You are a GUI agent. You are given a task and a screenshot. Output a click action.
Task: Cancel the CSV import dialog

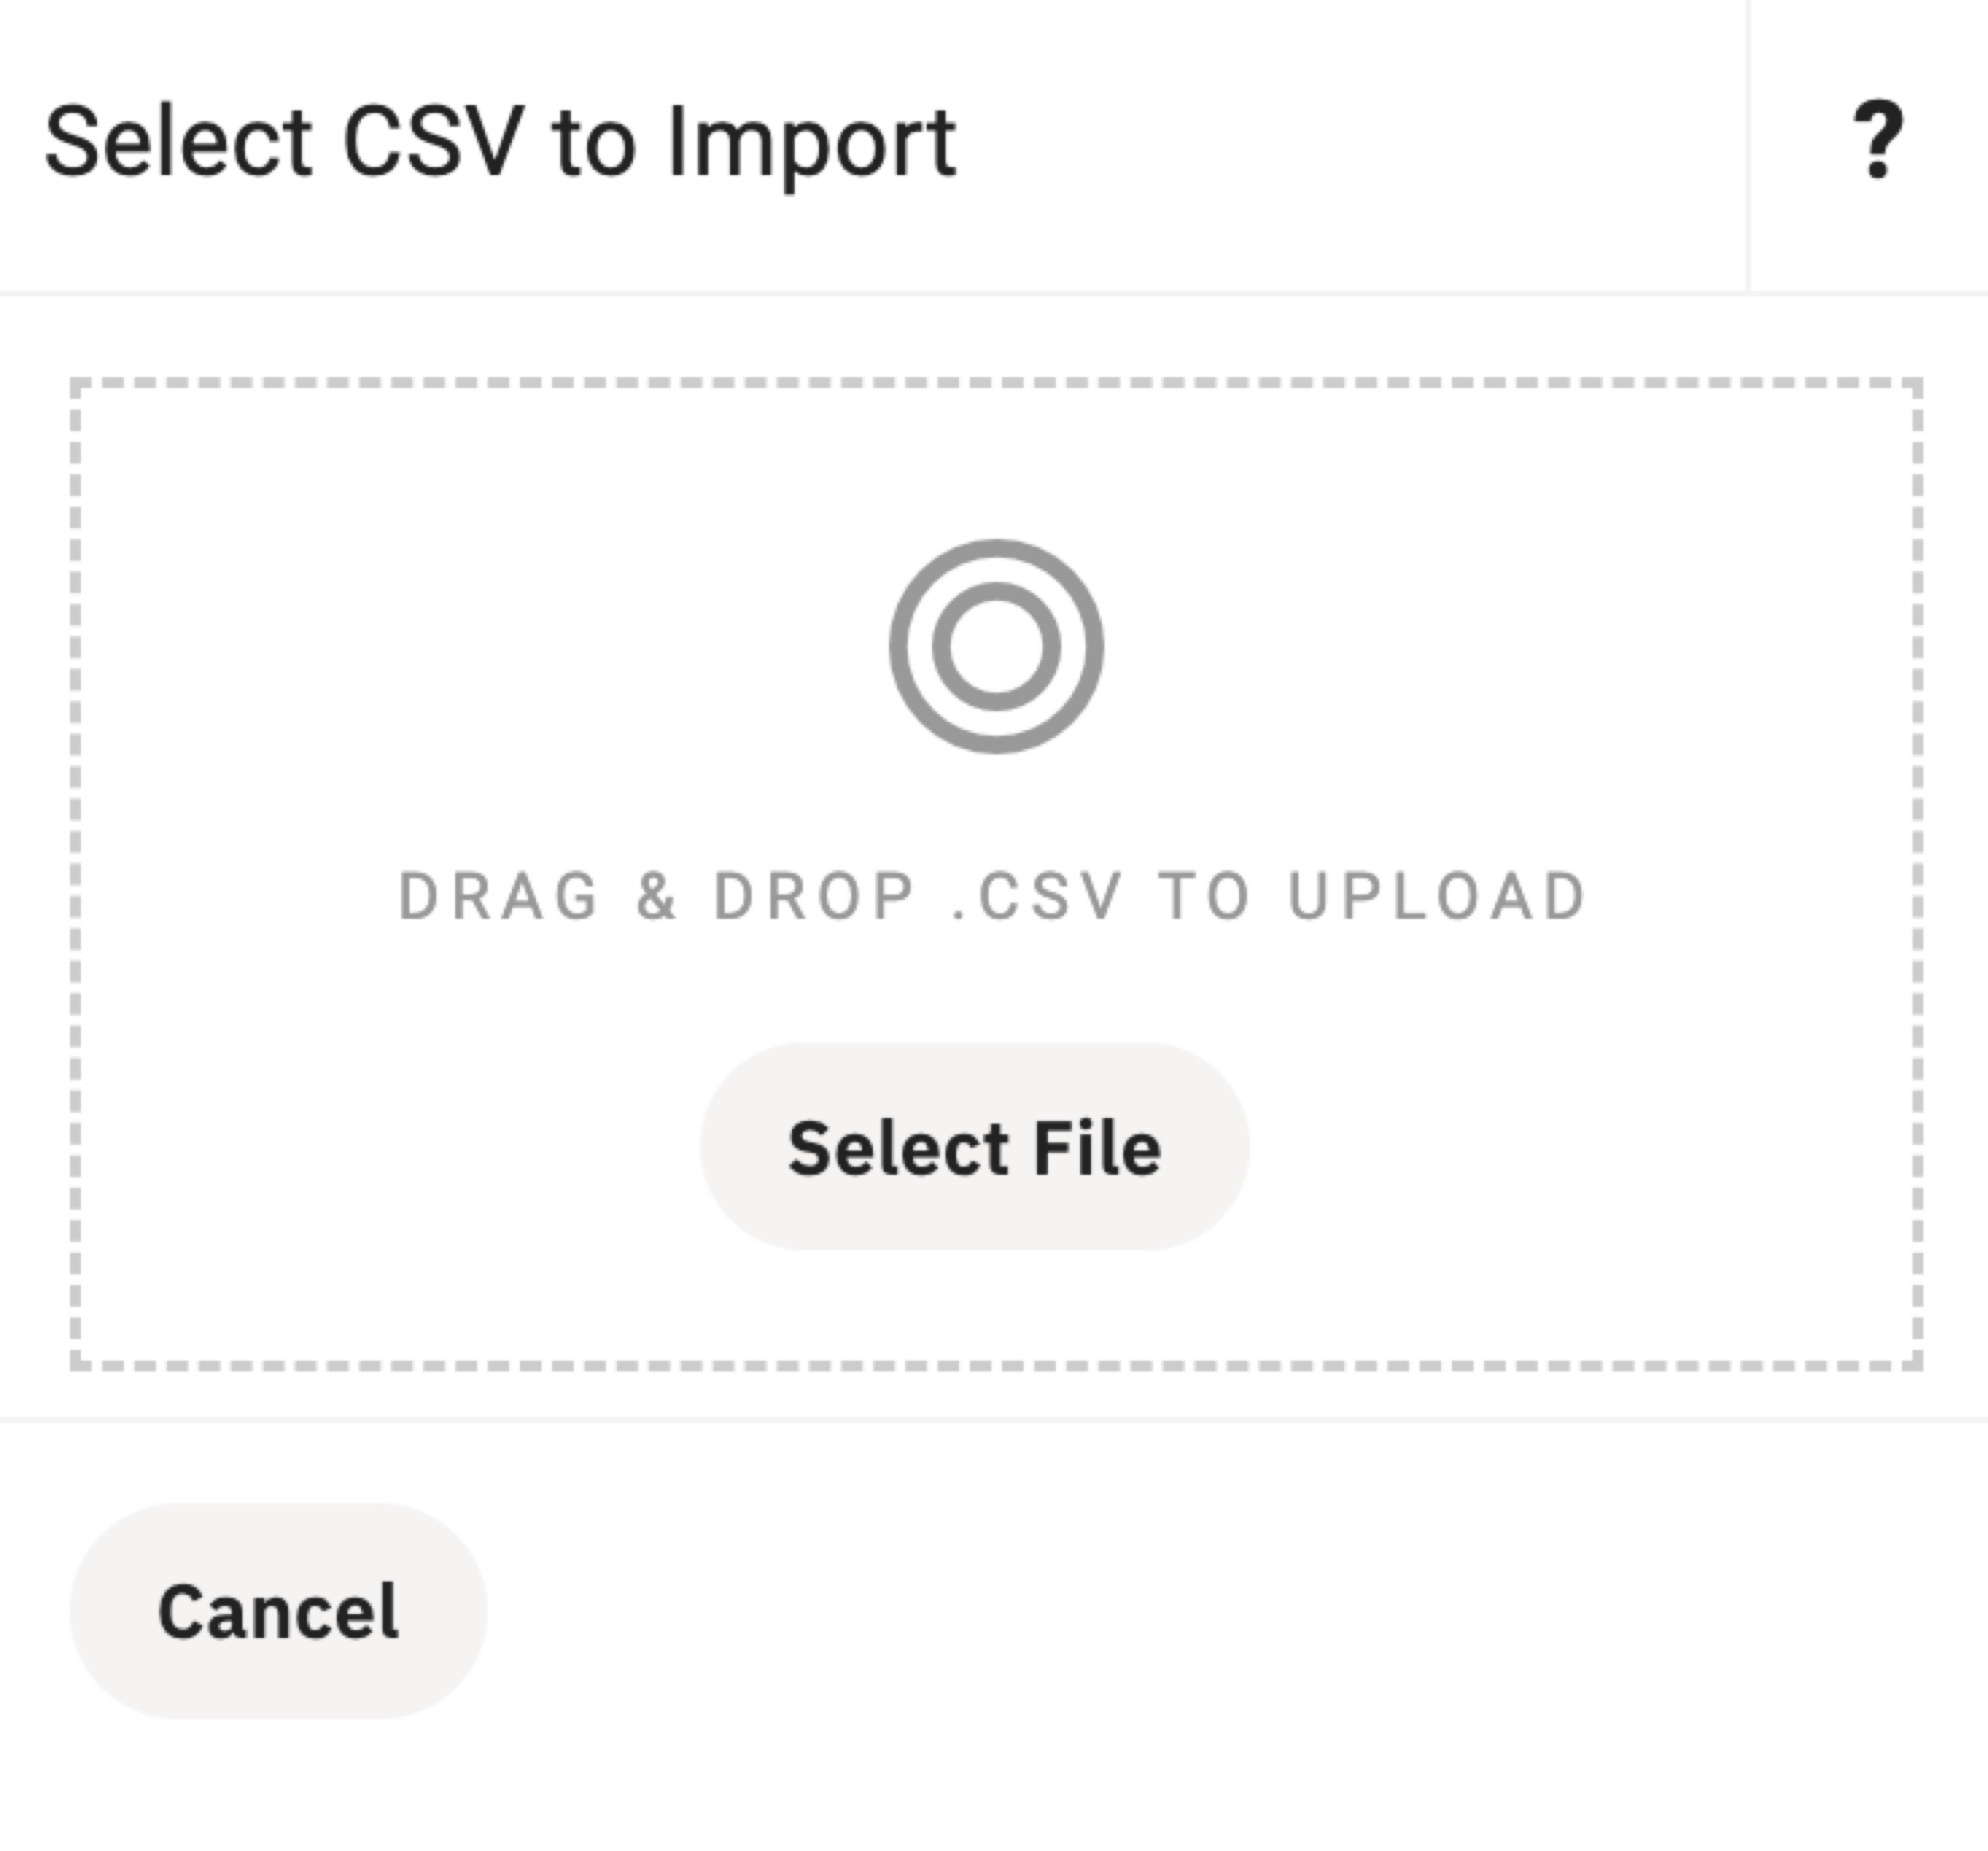tap(278, 1611)
